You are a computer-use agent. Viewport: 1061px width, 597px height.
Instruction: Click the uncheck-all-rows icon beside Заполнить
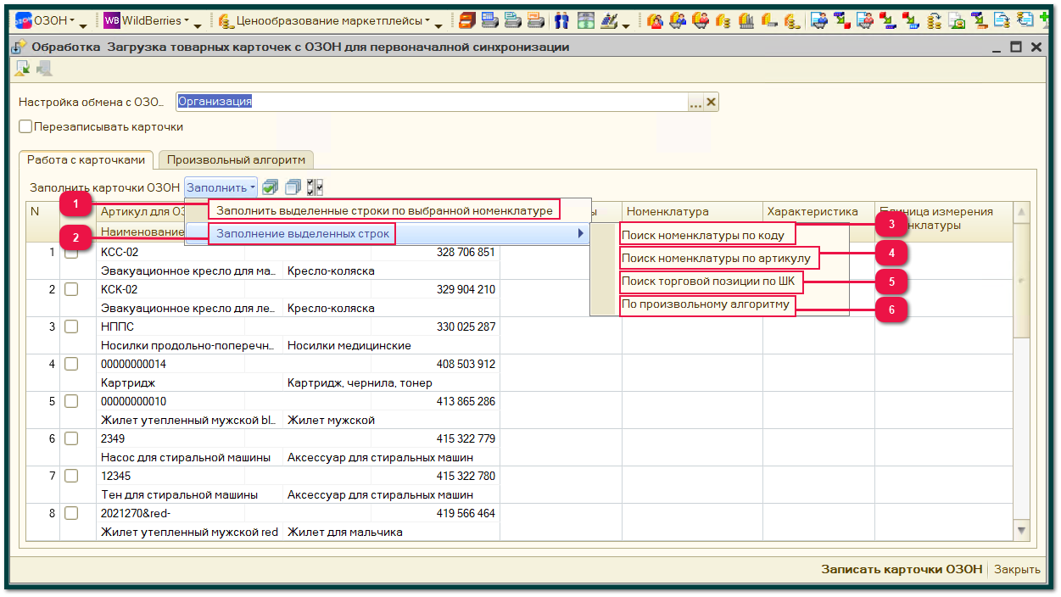(x=293, y=187)
